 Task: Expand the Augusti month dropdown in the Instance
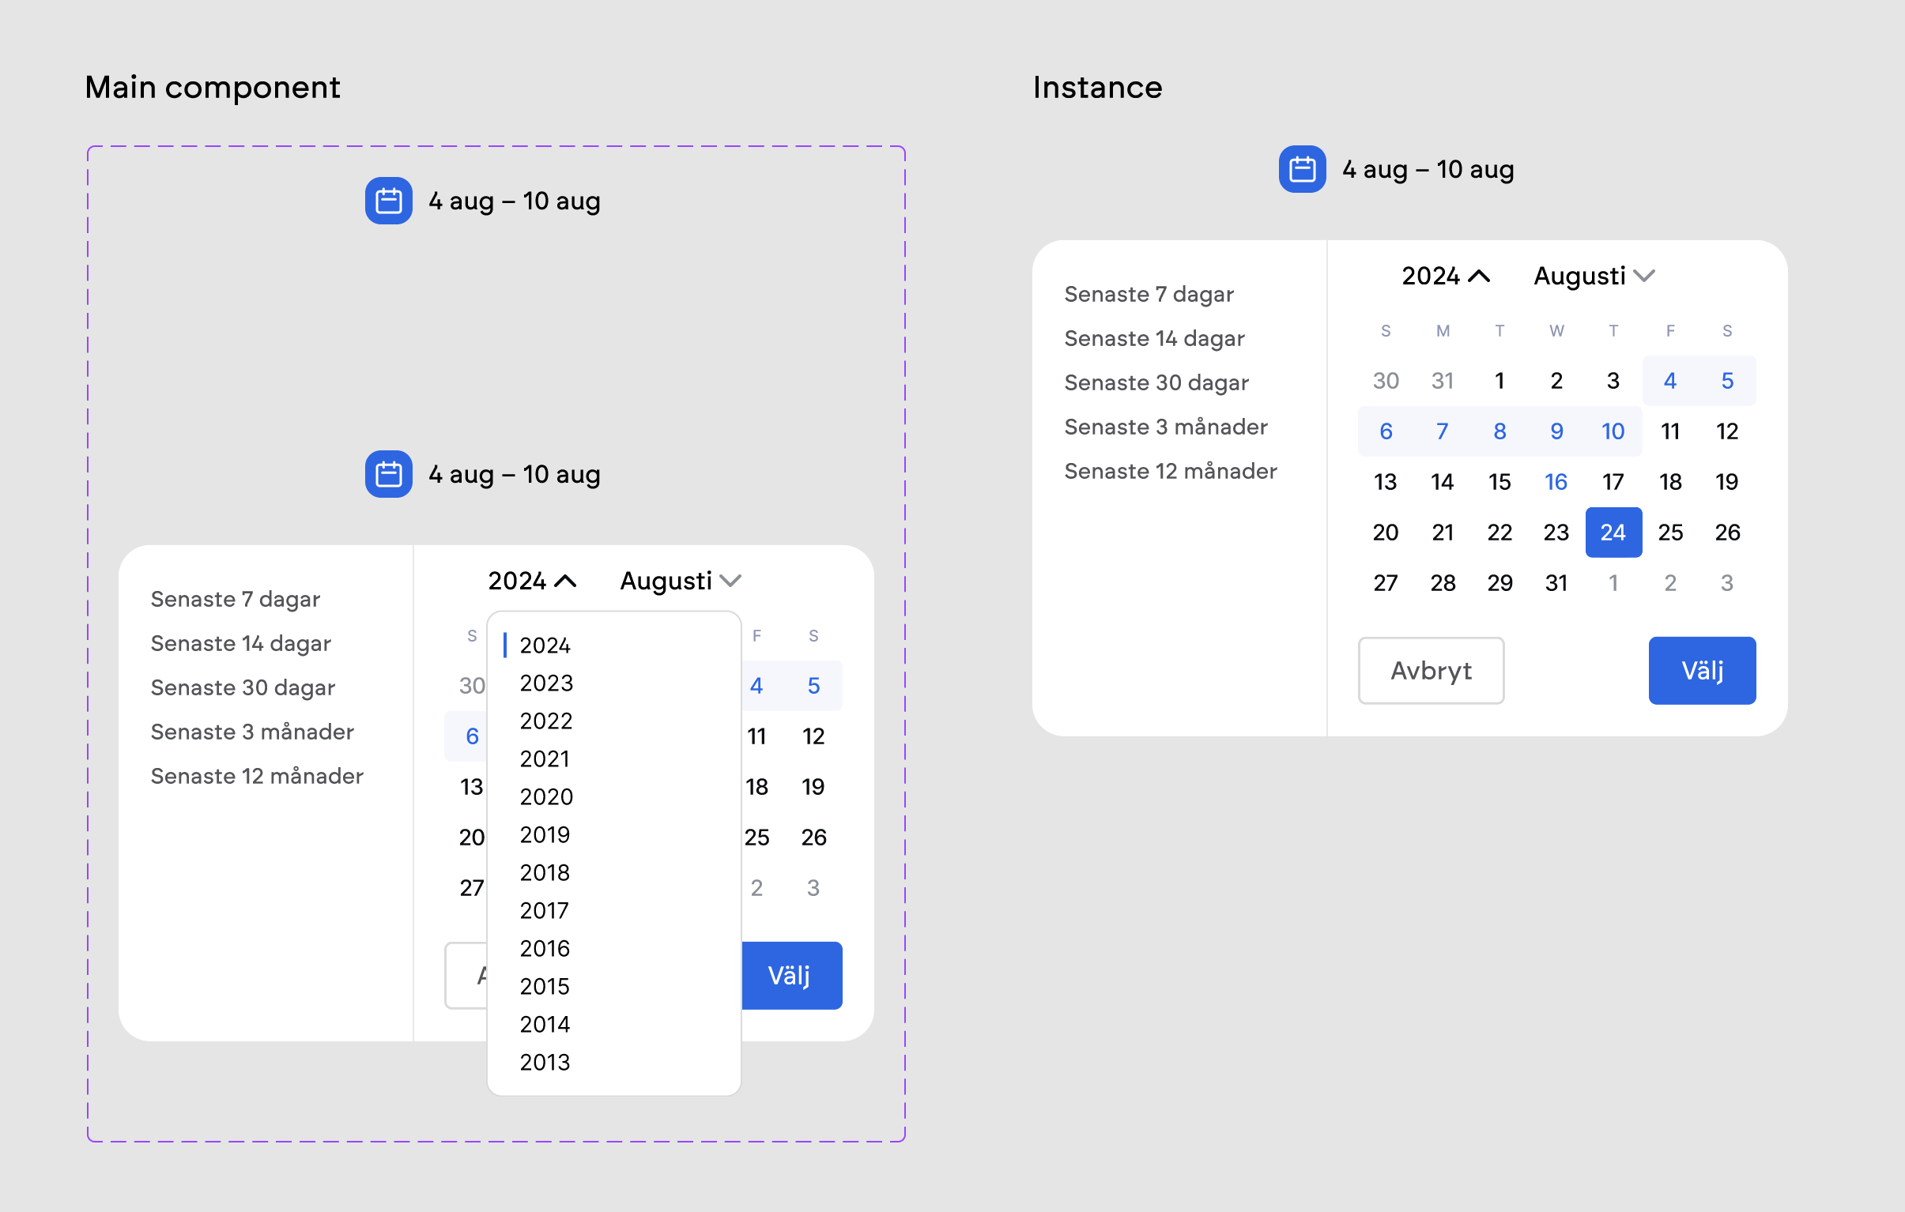pos(1594,276)
